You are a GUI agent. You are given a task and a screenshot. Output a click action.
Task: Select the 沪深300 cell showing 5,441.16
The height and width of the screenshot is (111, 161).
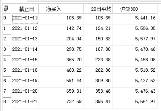pyautogui.click(x=135, y=19)
